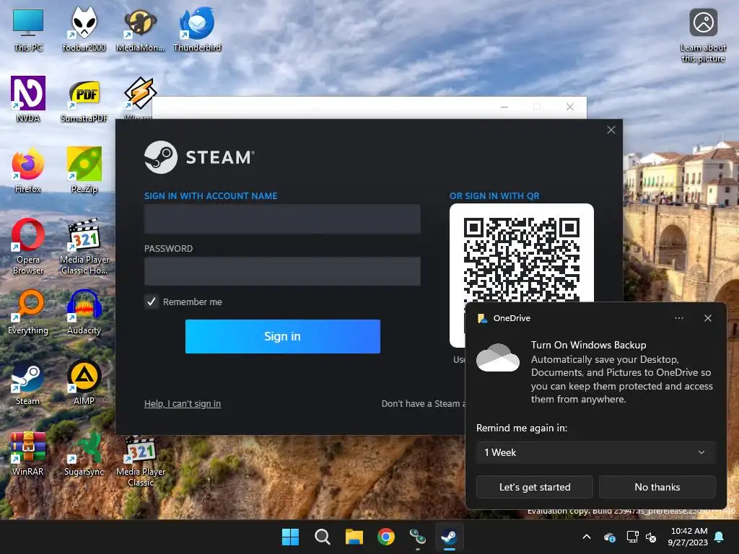Viewport: 739px width, 554px height.
Task: Launch foobar2000 desktop shortcut
Action: pos(84,29)
